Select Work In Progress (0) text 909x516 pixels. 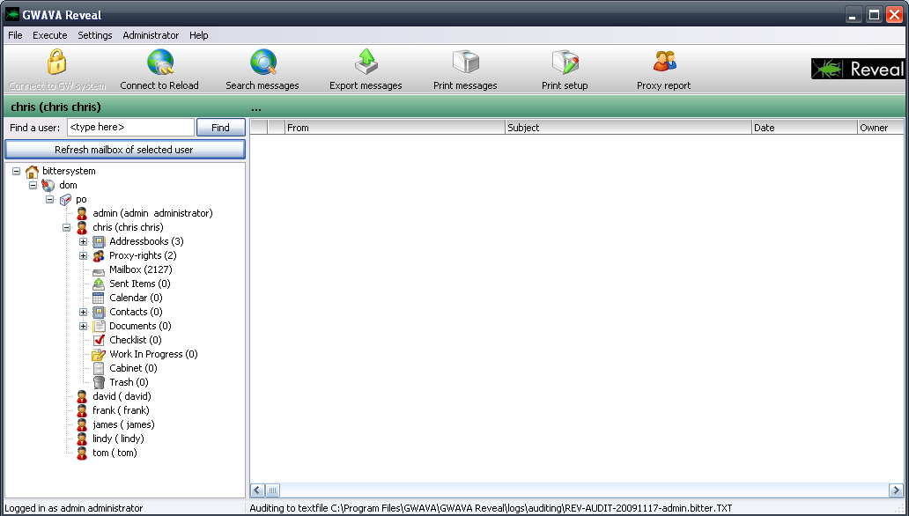(153, 354)
